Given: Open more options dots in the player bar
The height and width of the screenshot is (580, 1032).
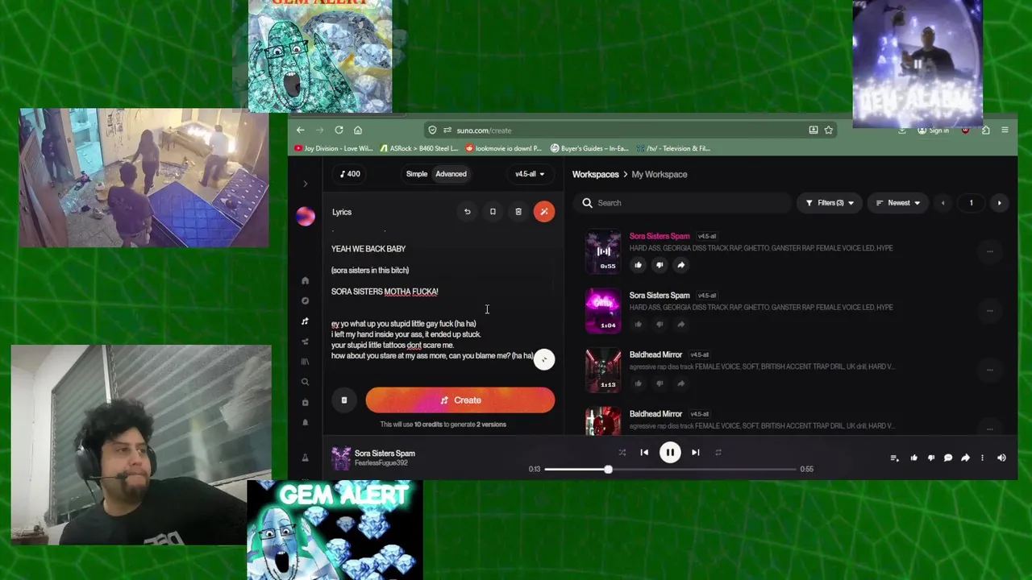Looking at the screenshot, I should (x=982, y=458).
